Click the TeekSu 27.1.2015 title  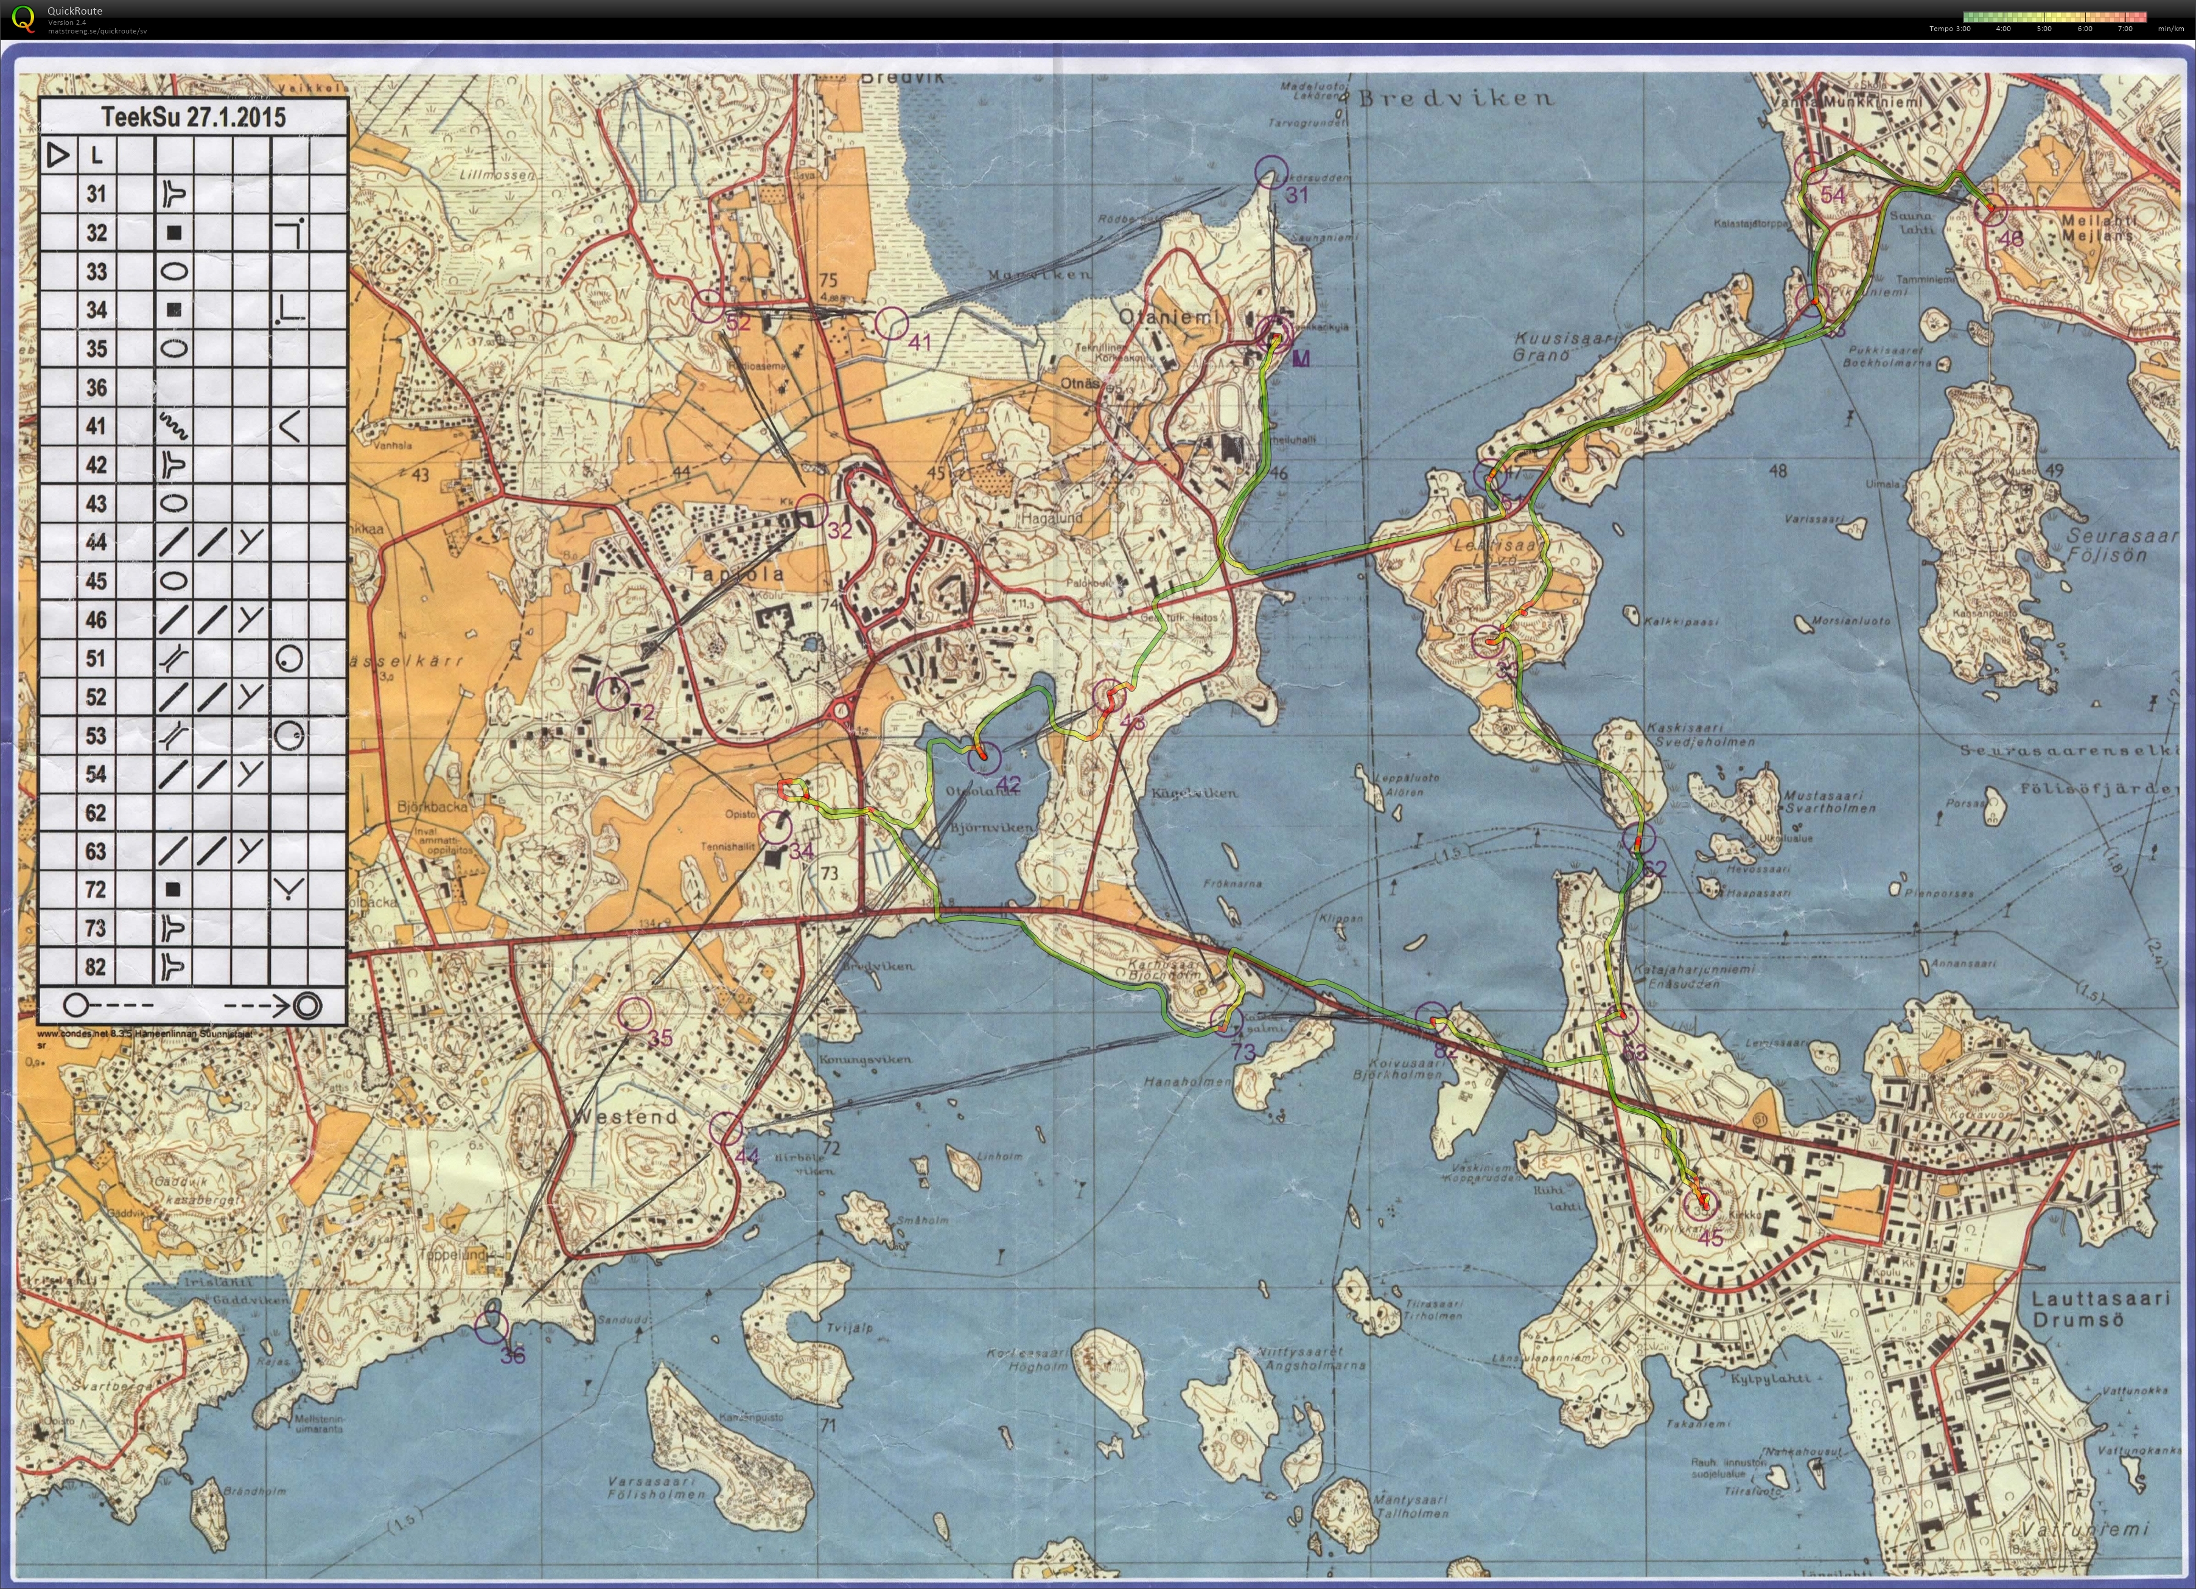[x=195, y=117]
